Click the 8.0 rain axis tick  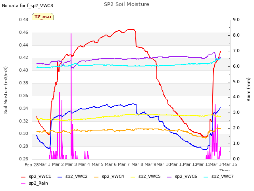pos(236,35)
